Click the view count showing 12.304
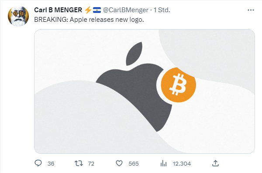This screenshot has height=173, width=262. [x=182, y=164]
